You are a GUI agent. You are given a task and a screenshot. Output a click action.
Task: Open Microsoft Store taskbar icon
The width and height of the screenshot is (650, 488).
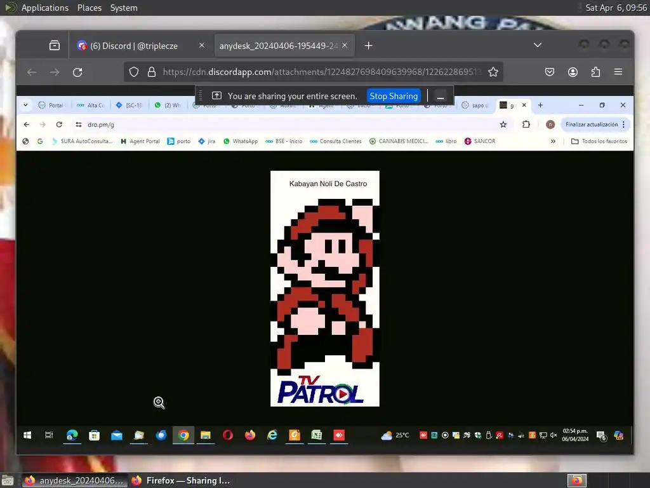pos(95,435)
